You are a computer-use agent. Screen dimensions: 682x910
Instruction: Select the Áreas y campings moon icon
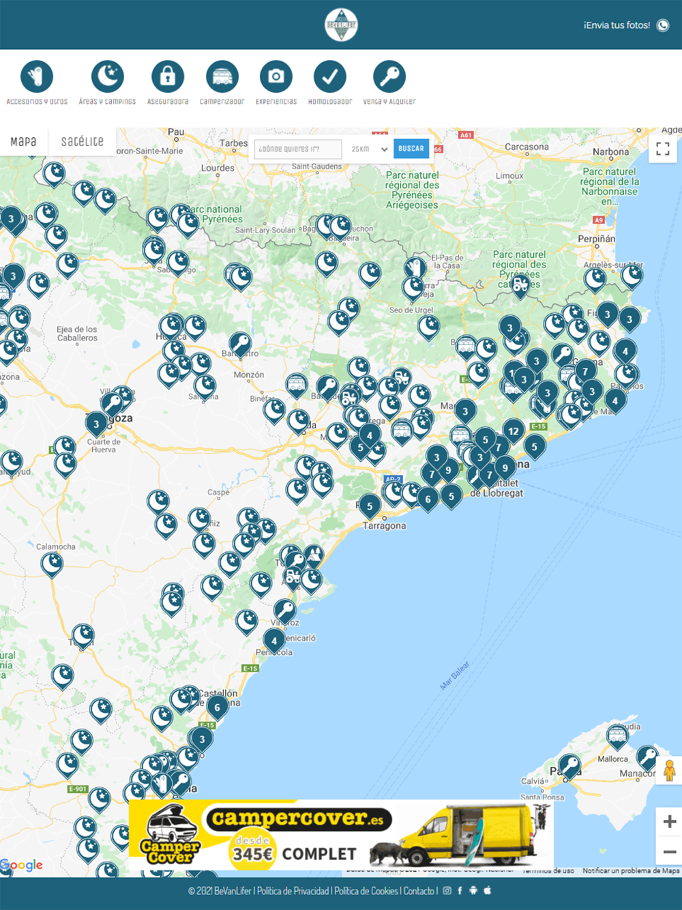click(x=108, y=76)
